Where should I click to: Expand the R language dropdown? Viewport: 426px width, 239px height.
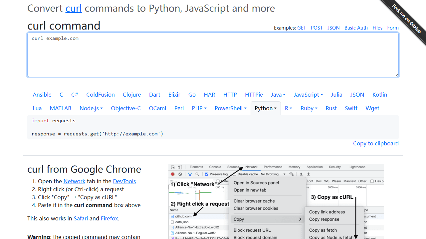tap(289, 108)
